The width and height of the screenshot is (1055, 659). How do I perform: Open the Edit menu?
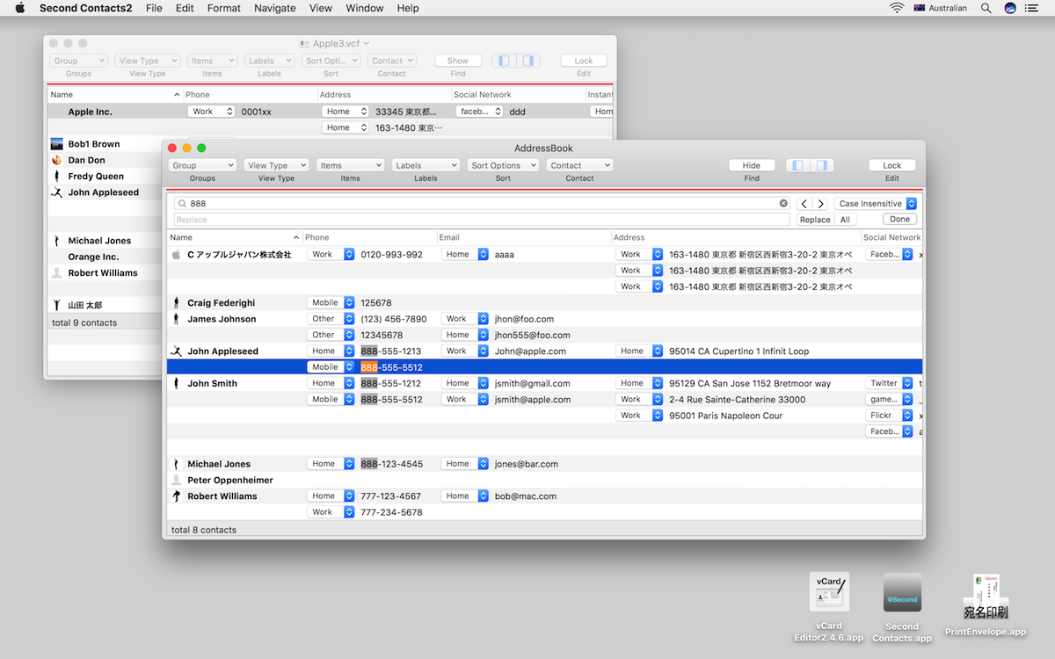[185, 8]
